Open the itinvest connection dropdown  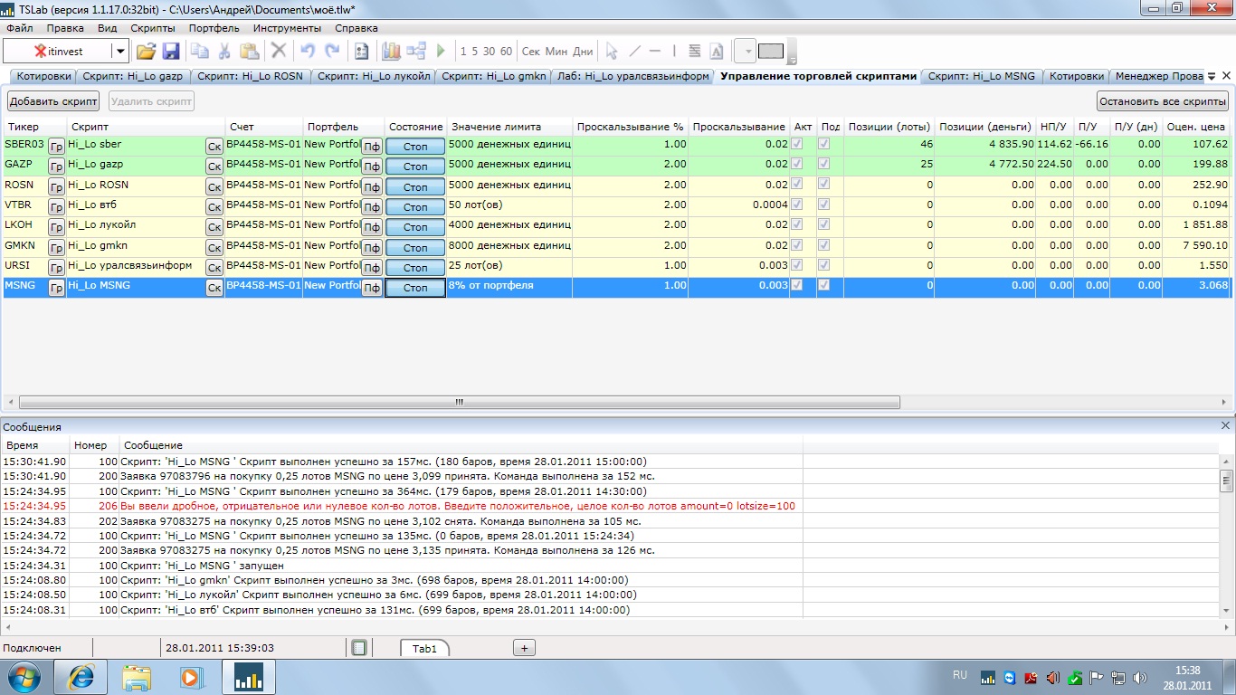tap(119, 52)
